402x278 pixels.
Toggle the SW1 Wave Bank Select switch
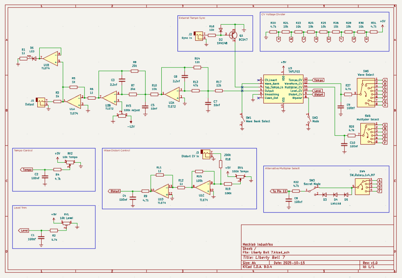[x=241, y=120]
